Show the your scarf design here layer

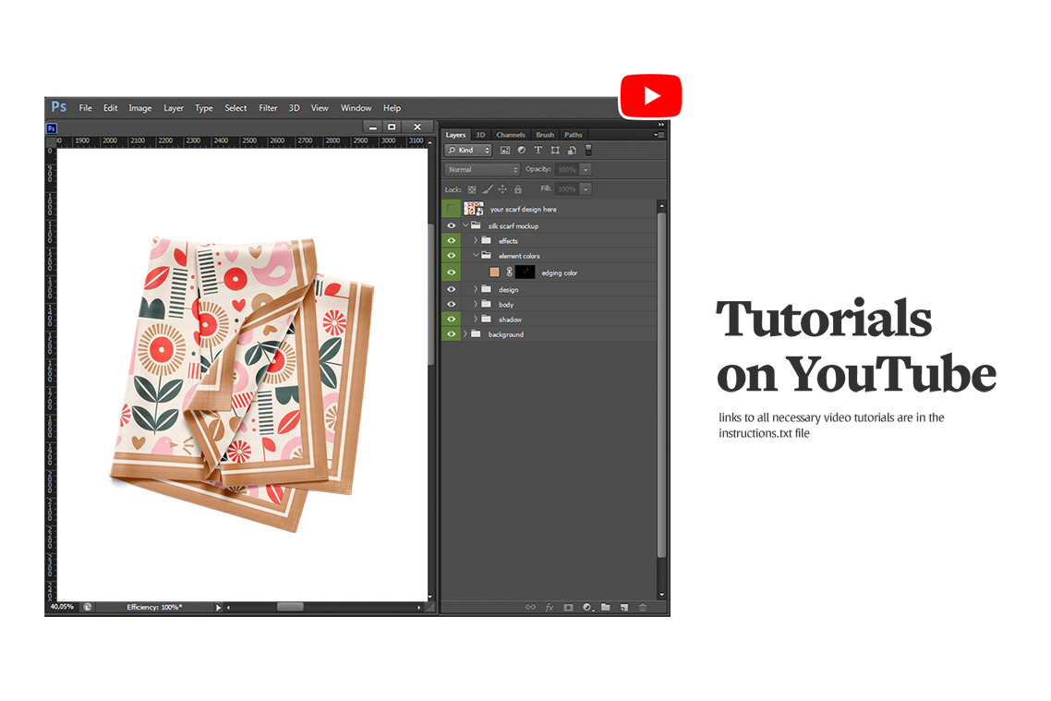451,209
